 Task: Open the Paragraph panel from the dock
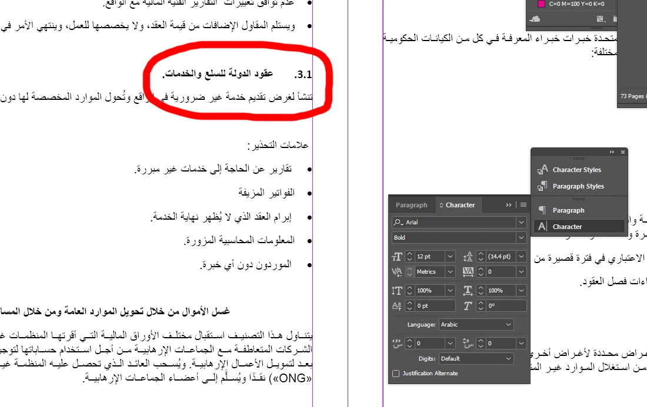click(569, 210)
